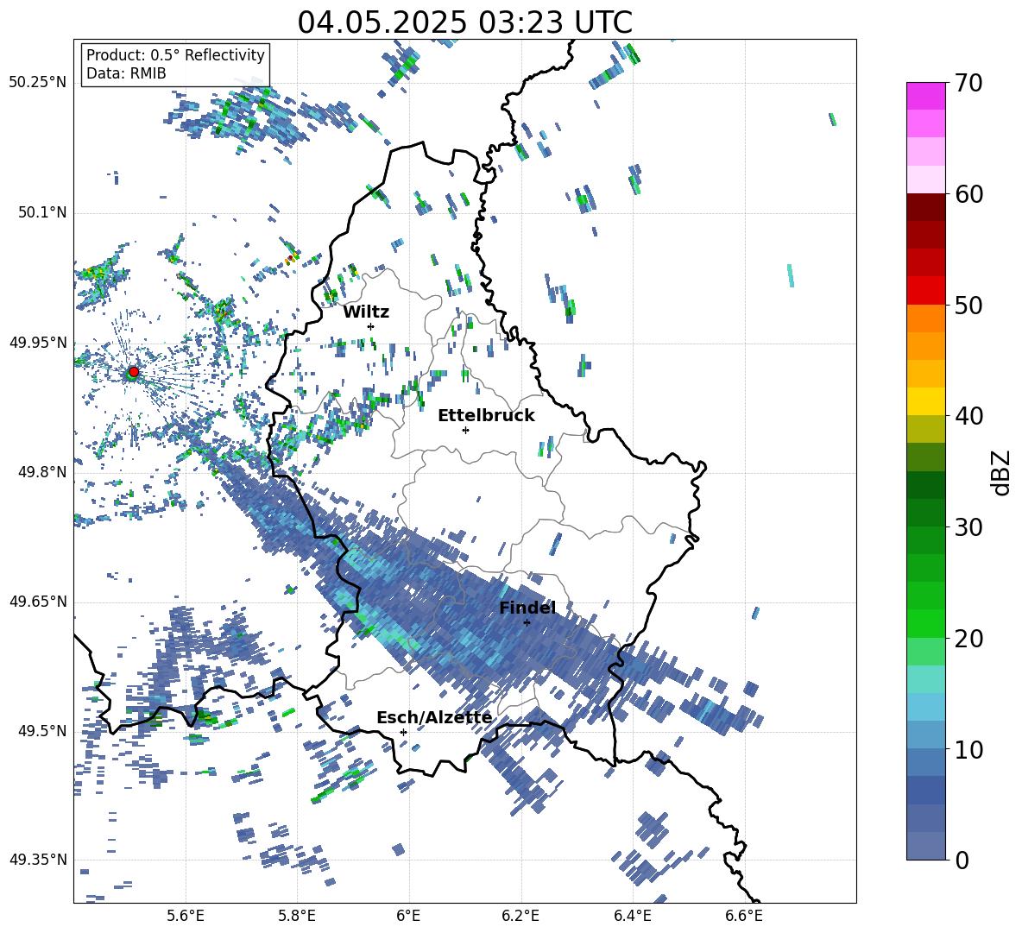Screen dimensions: 1022x933
Task: Pick the bright green swatch just above 20
Action: [925, 623]
